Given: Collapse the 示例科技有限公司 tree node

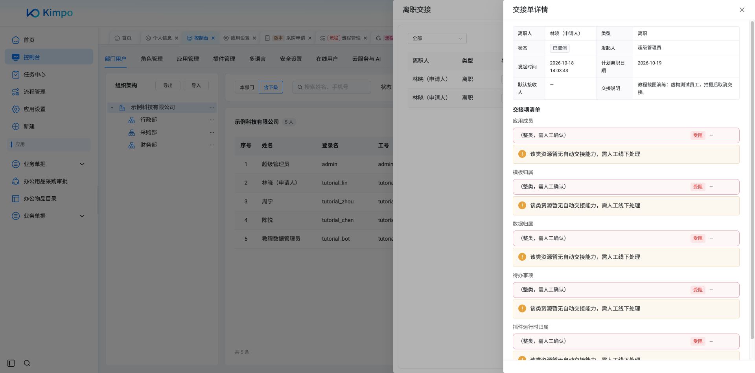Looking at the screenshot, I should coord(112,107).
